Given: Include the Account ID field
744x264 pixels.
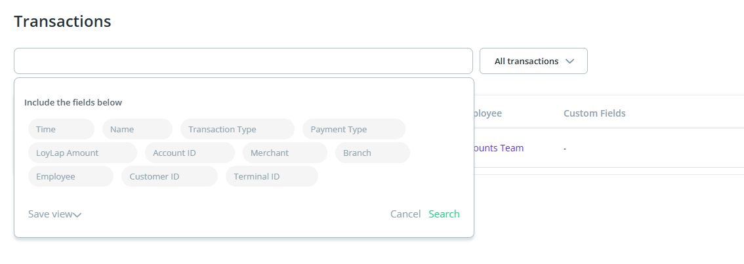Looking at the screenshot, I should (x=190, y=153).
